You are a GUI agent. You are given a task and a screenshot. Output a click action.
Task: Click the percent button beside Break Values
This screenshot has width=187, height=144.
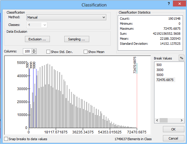[x=181, y=58]
